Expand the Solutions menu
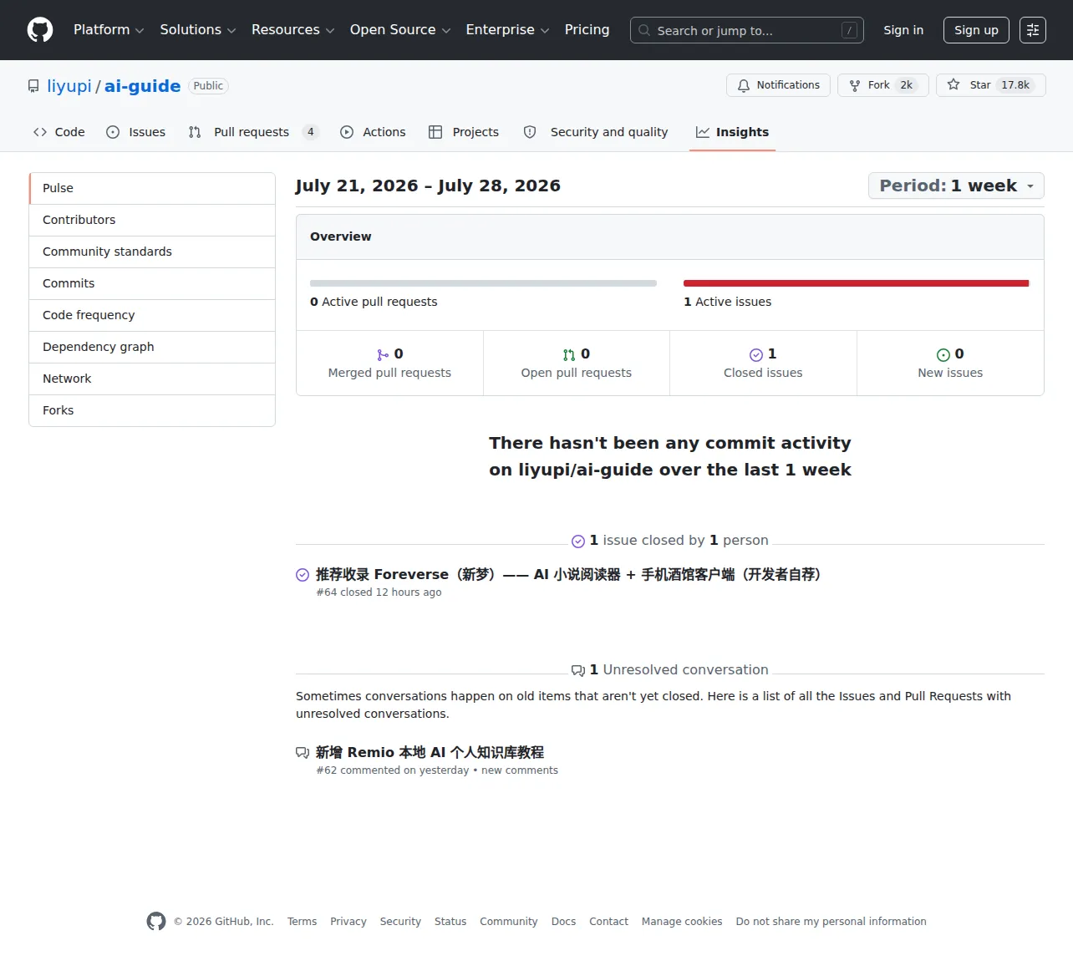Image resolution: width=1073 pixels, height=966 pixels. pos(198,30)
